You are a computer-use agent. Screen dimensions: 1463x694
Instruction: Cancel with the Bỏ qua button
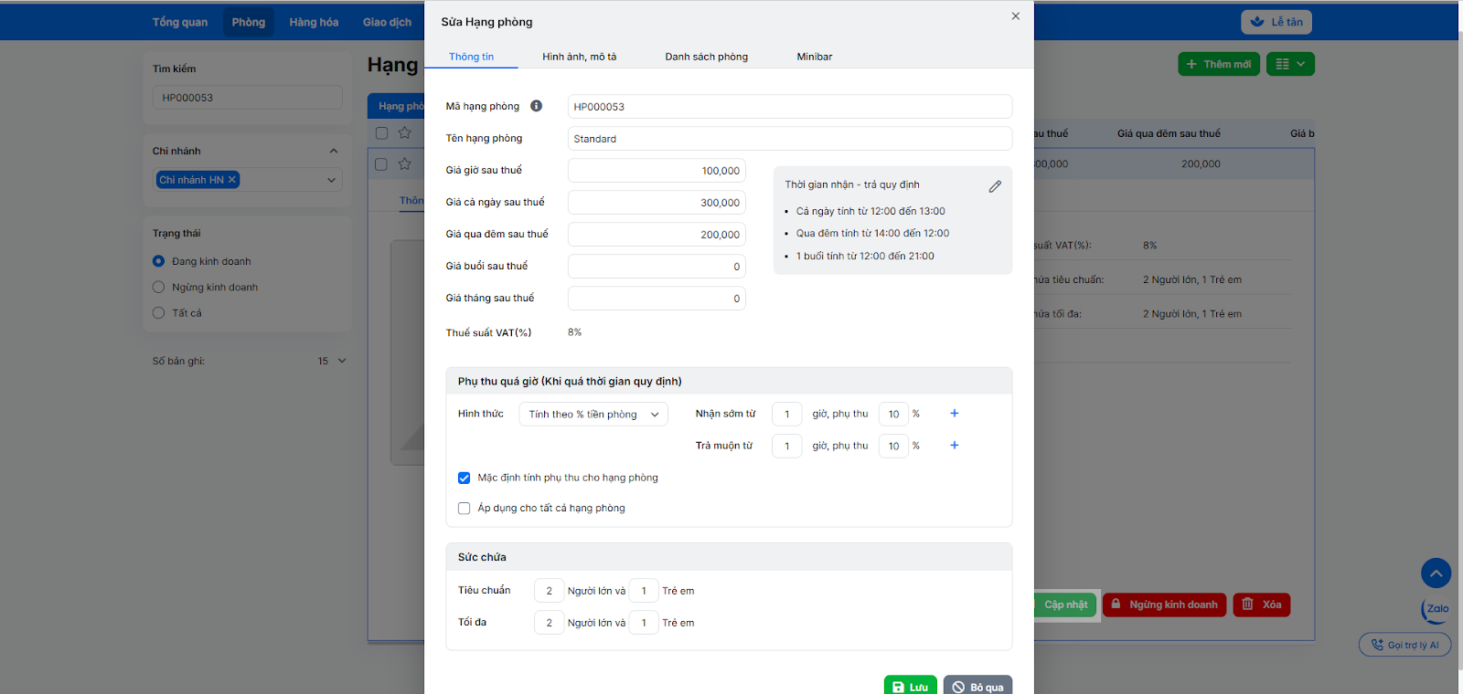(x=977, y=687)
